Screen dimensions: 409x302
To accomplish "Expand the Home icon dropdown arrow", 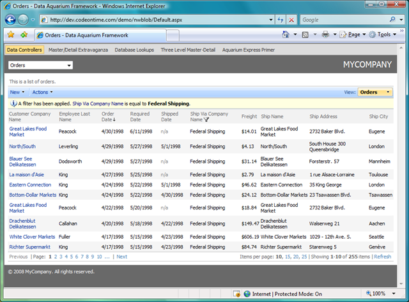I will coord(295,34).
